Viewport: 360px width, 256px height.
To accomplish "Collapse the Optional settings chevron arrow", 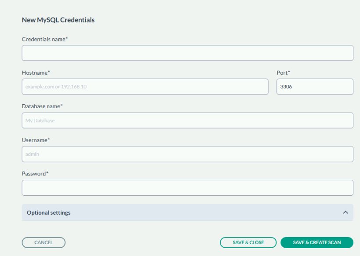I will pos(345,212).
